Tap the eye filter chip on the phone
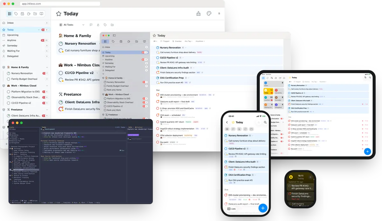The image size is (382, 221). (x=227, y=129)
